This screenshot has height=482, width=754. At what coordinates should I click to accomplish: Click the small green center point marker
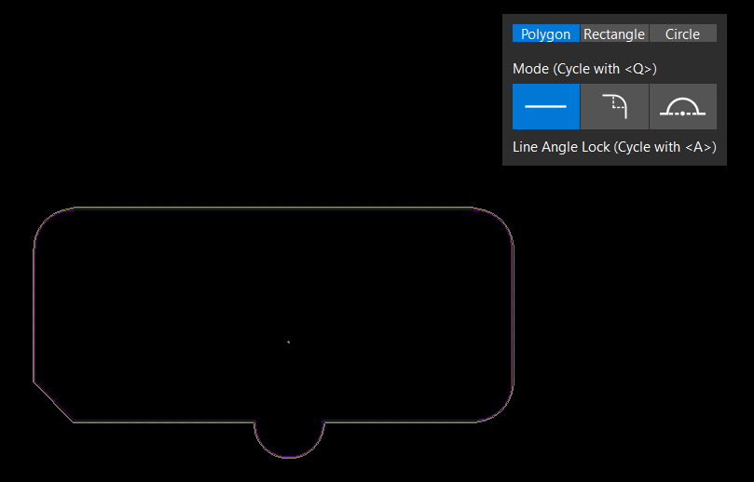[x=289, y=341]
